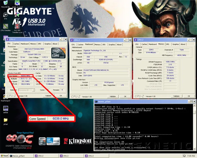Click the console scrollbar up arrow
This screenshot has height=158, width=197.
pos(194,105)
